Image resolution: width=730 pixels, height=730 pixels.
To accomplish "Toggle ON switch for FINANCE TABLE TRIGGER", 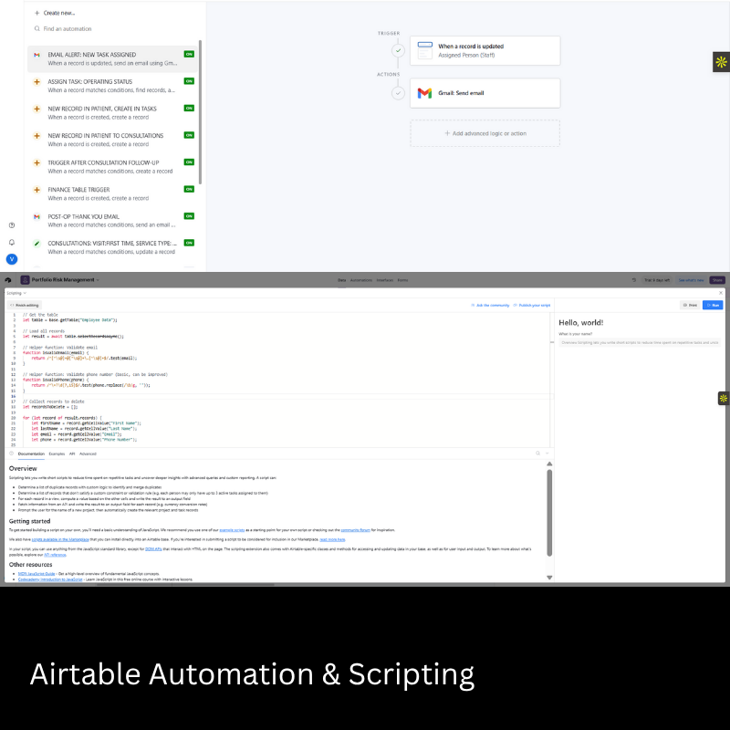I will pyautogui.click(x=189, y=190).
